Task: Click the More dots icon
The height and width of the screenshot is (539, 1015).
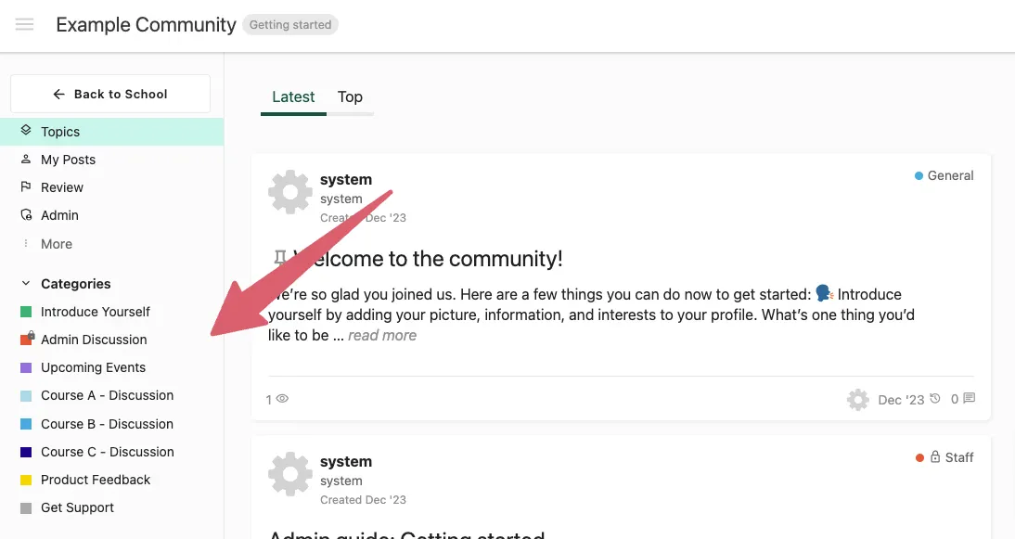Action: tap(26, 243)
